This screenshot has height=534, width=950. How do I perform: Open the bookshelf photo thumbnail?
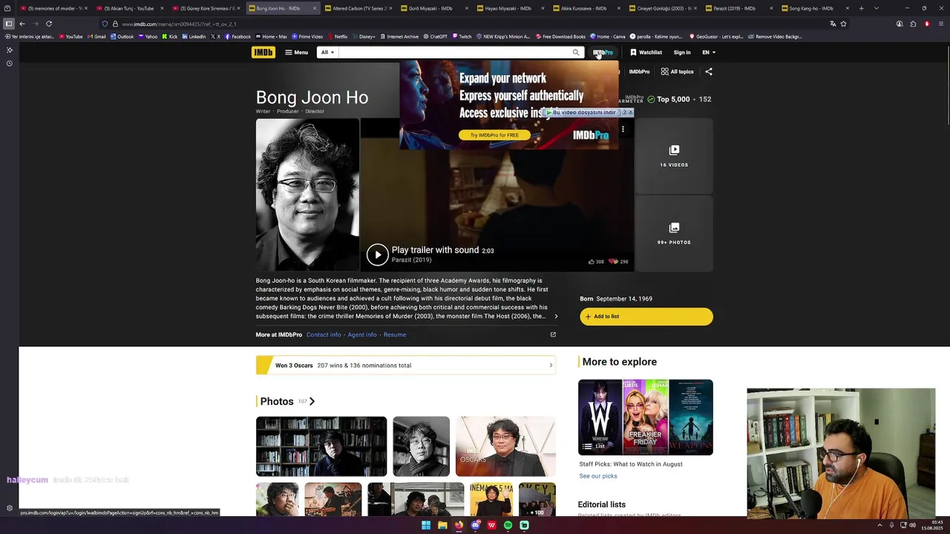tap(321, 446)
